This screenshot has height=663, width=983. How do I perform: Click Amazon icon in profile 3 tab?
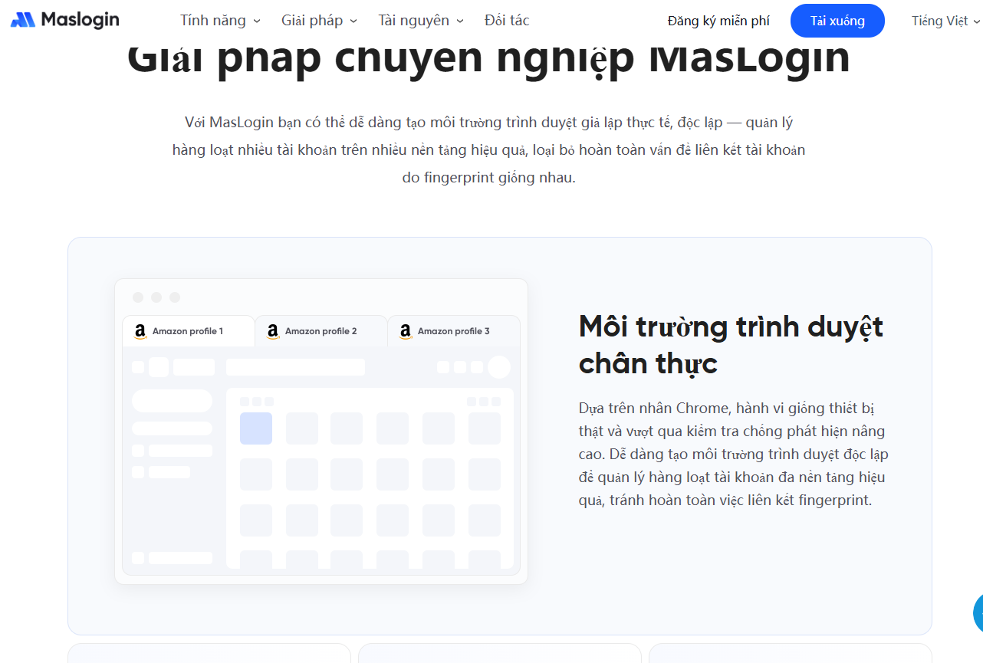tap(406, 331)
